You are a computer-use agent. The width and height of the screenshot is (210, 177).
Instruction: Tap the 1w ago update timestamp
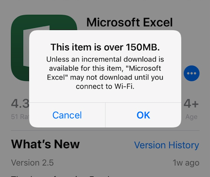[x=186, y=163]
